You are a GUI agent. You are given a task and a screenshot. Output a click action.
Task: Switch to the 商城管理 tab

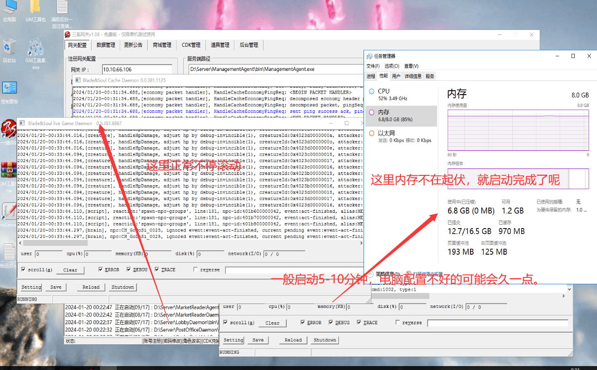coord(162,45)
